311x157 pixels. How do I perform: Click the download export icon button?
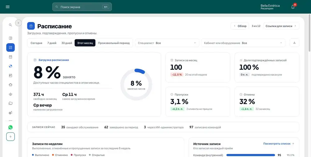coord(294,43)
